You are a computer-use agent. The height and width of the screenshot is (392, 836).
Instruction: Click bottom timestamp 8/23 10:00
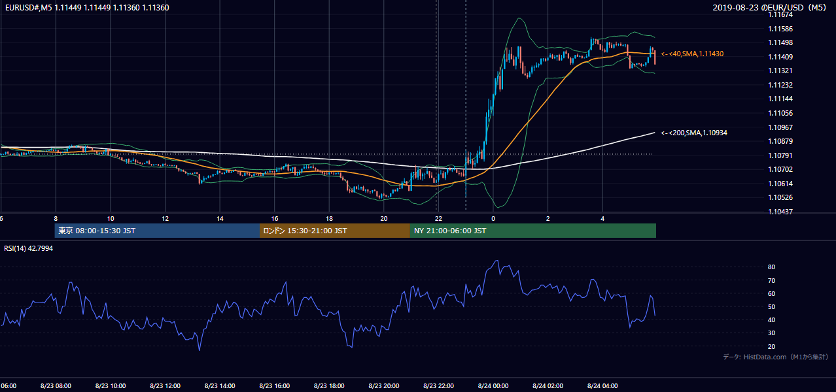111,386
